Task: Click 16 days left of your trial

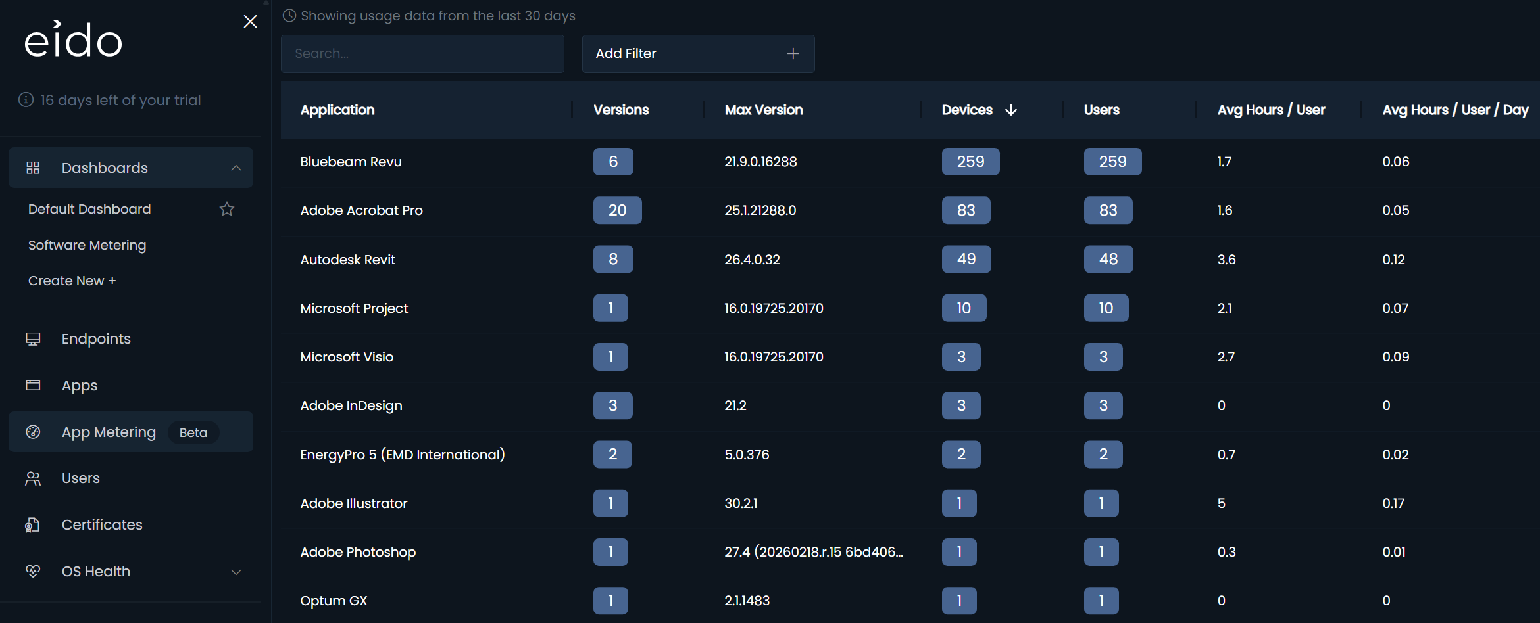Action: (120, 100)
